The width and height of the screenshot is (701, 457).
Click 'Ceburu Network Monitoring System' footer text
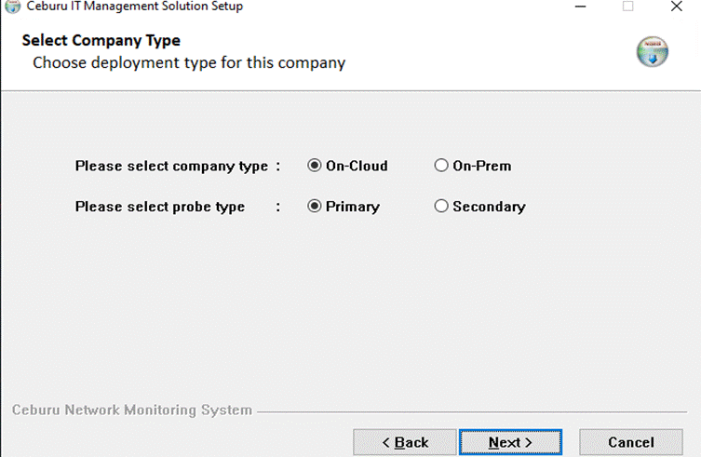coord(132,410)
